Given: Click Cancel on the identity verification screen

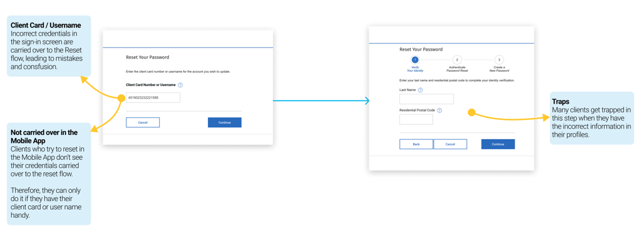Looking at the screenshot, I should coord(450,144).
